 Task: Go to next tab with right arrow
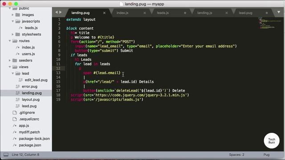point(61,12)
